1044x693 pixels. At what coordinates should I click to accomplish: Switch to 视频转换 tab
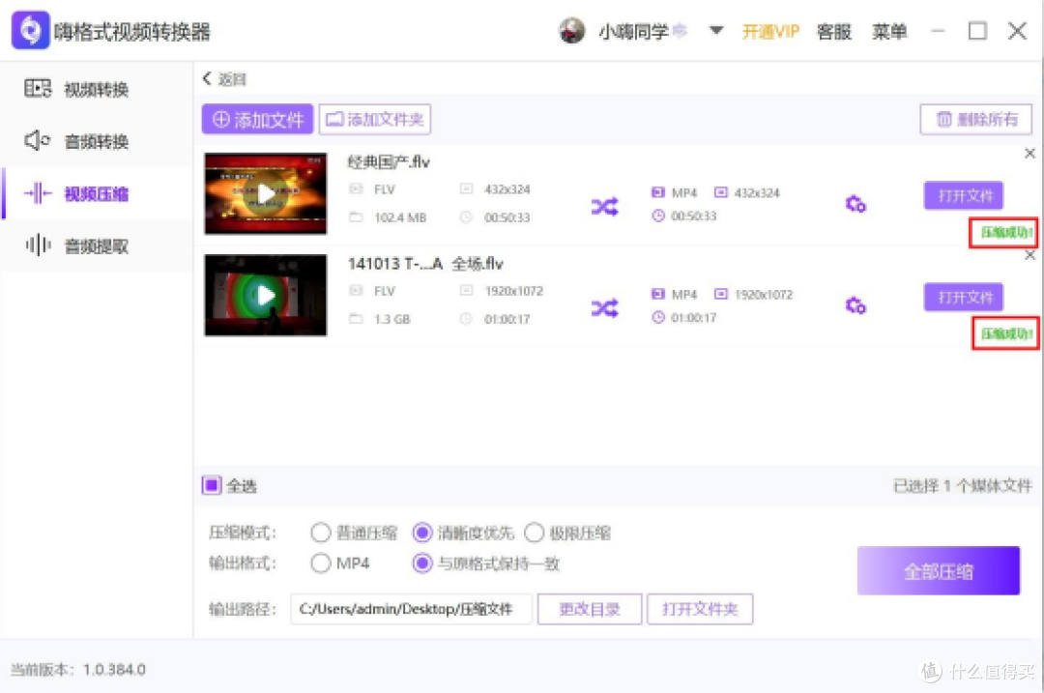tap(96, 89)
